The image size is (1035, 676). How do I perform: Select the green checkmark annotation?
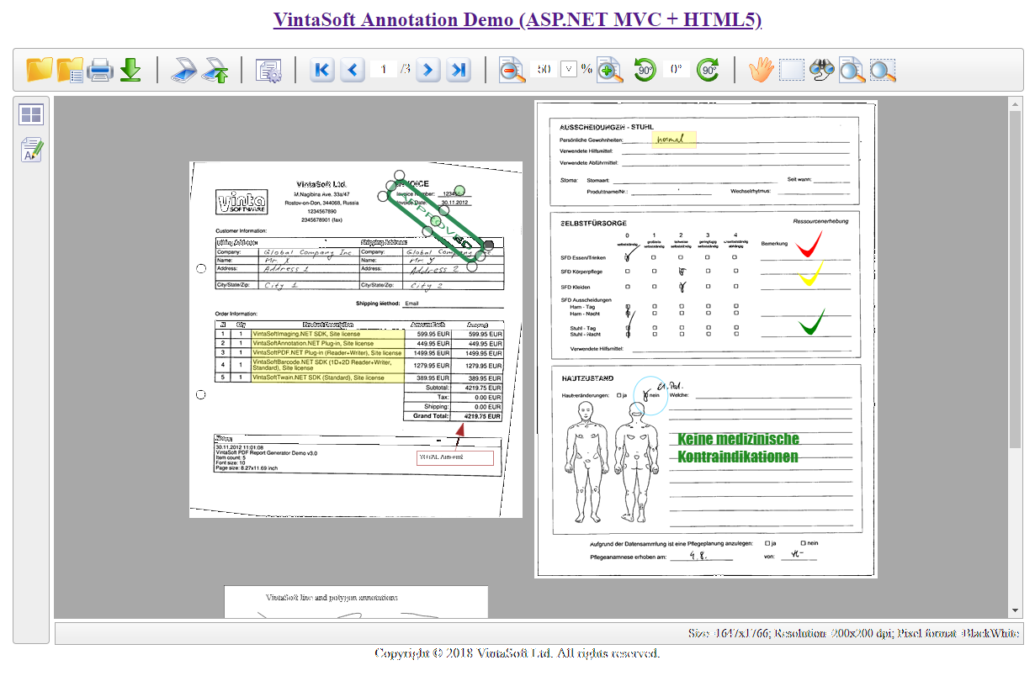811,322
